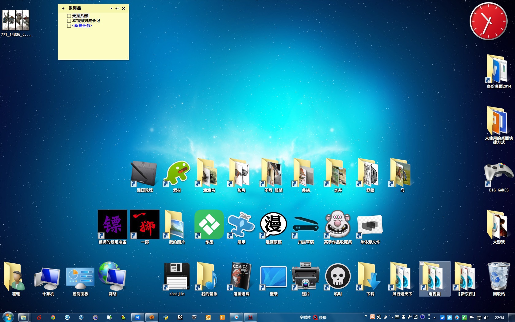The image size is (515, 322).
Task: Open the 多媒体 taskbar toolbar
Action: (x=305, y=318)
